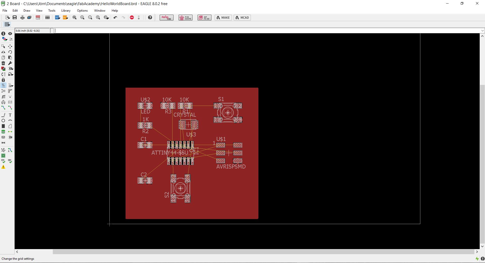Screen dimensions: 485x263
Task: Select the Text tool
Action: 10,115
